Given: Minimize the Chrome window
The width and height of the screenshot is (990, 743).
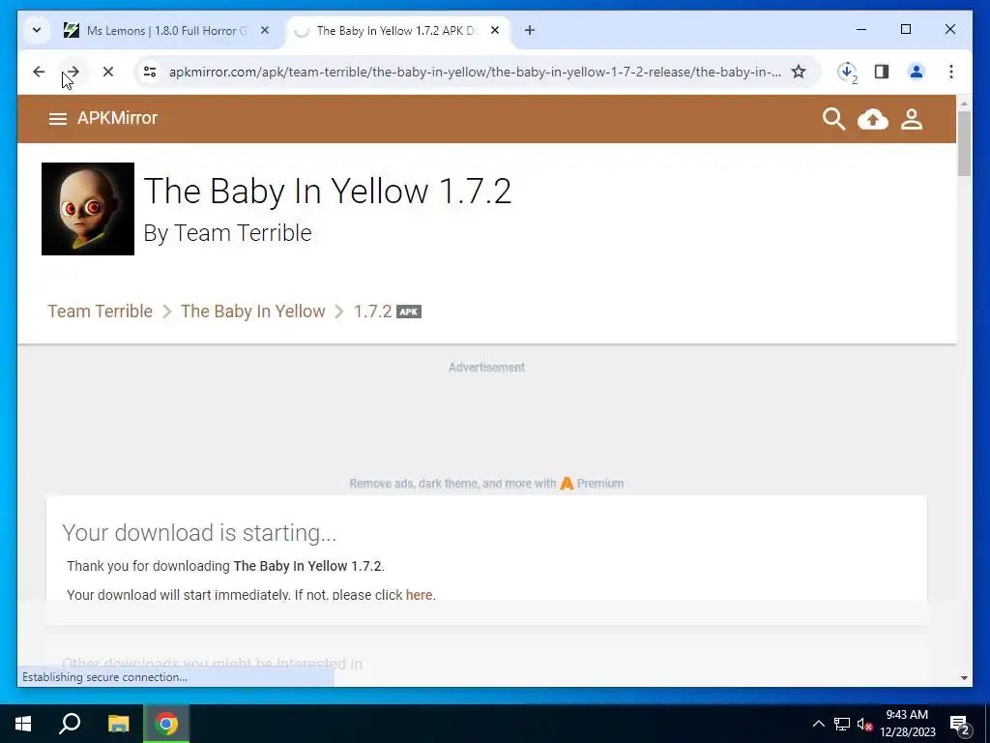Looking at the screenshot, I should (x=861, y=30).
